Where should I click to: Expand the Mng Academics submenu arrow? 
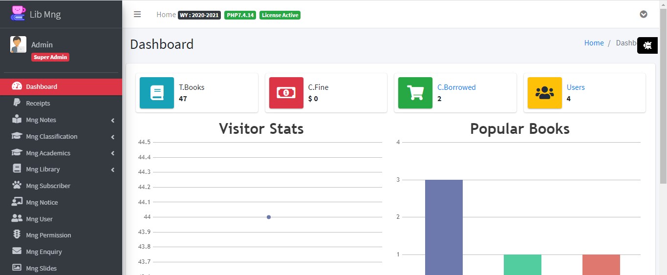tap(112, 153)
